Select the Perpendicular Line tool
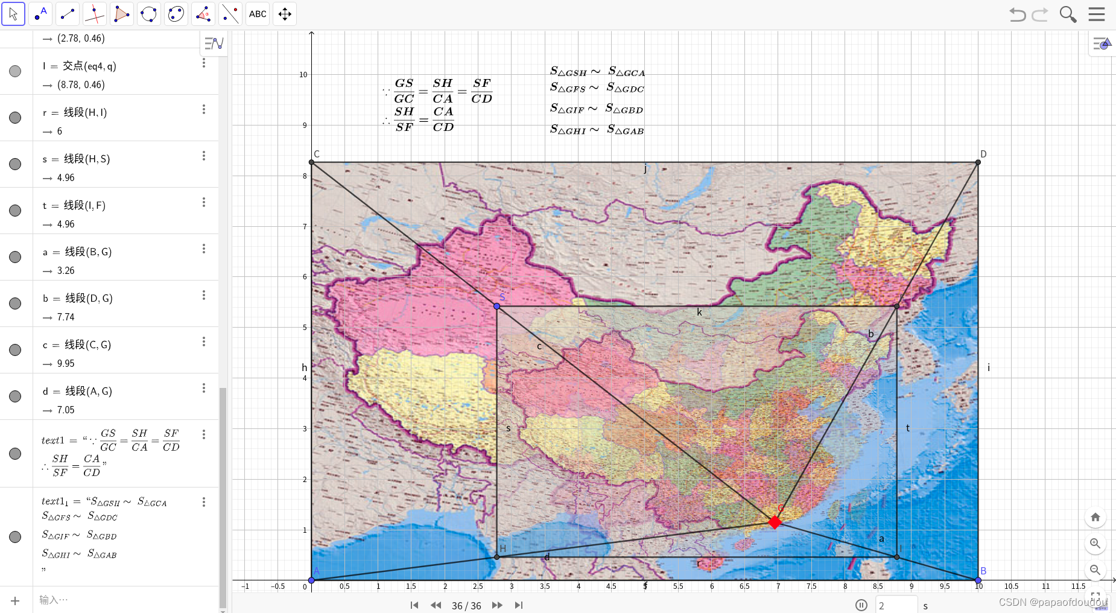 point(95,14)
